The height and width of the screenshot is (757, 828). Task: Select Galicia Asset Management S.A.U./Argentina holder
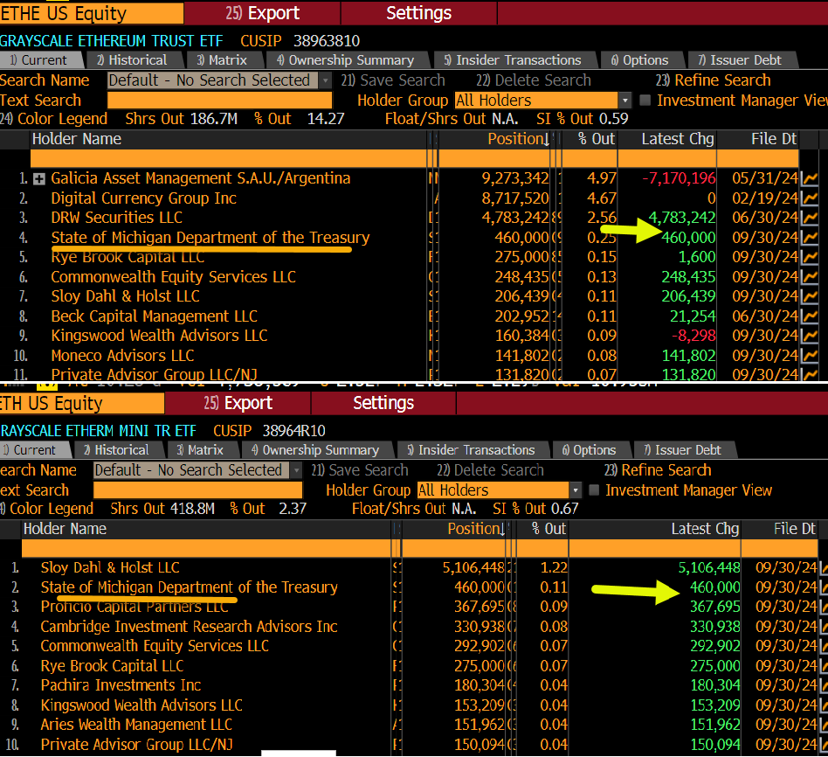coord(201,178)
